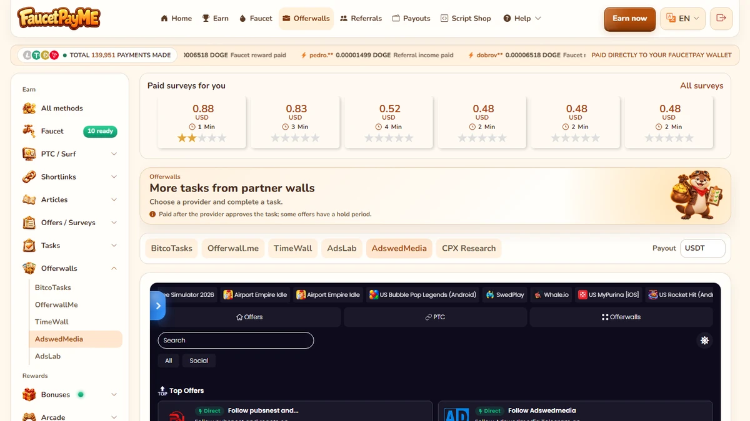The width and height of the screenshot is (750, 421).
Task: Open the 0.83 USD survey card
Action: click(x=295, y=122)
